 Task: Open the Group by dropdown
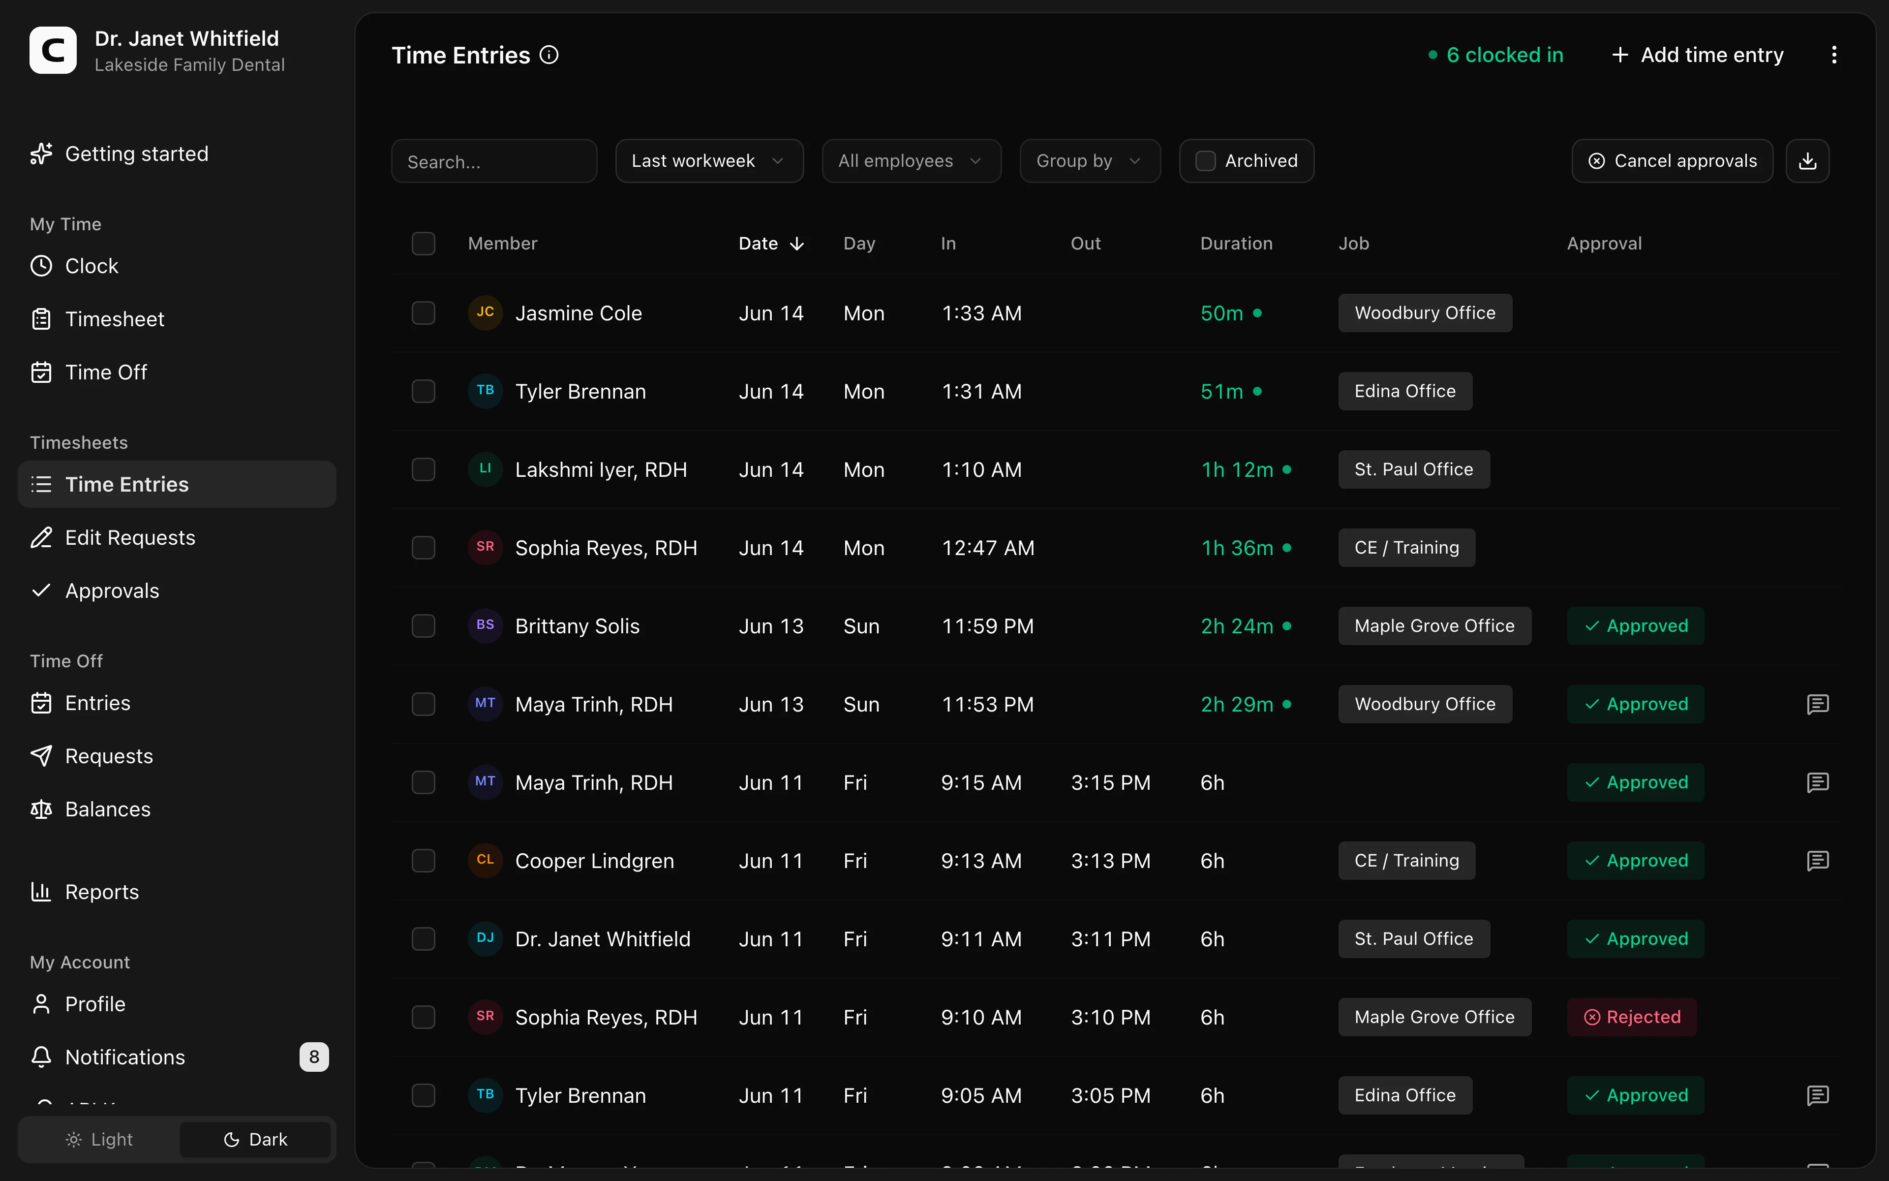point(1091,161)
